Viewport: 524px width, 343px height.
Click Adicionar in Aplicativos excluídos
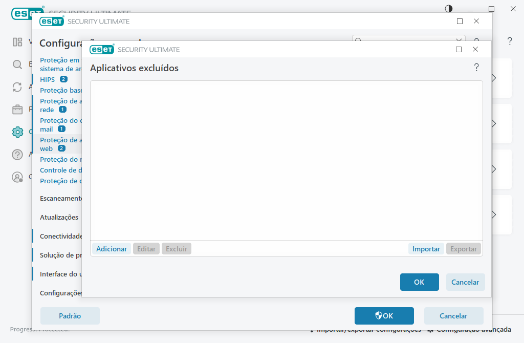point(111,249)
